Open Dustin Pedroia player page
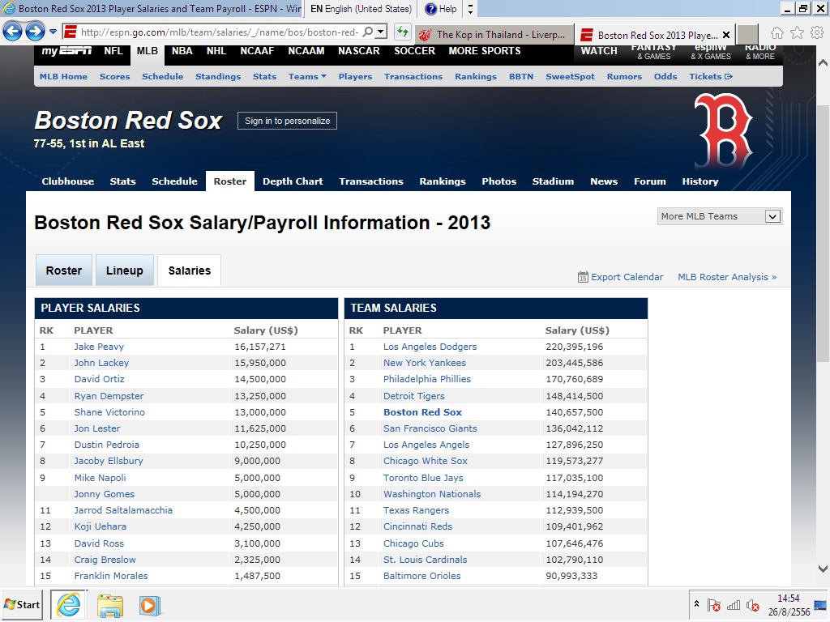The width and height of the screenshot is (830, 622). point(107,445)
